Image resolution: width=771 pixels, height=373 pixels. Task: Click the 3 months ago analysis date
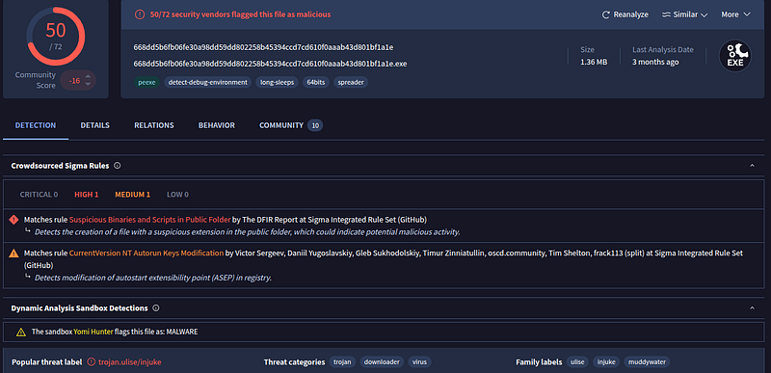tap(655, 62)
